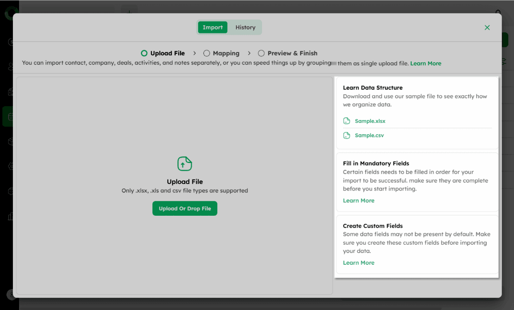Image resolution: width=514 pixels, height=310 pixels.
Task: Select the Preview & Finish step circle
Action: click(262, 53)
